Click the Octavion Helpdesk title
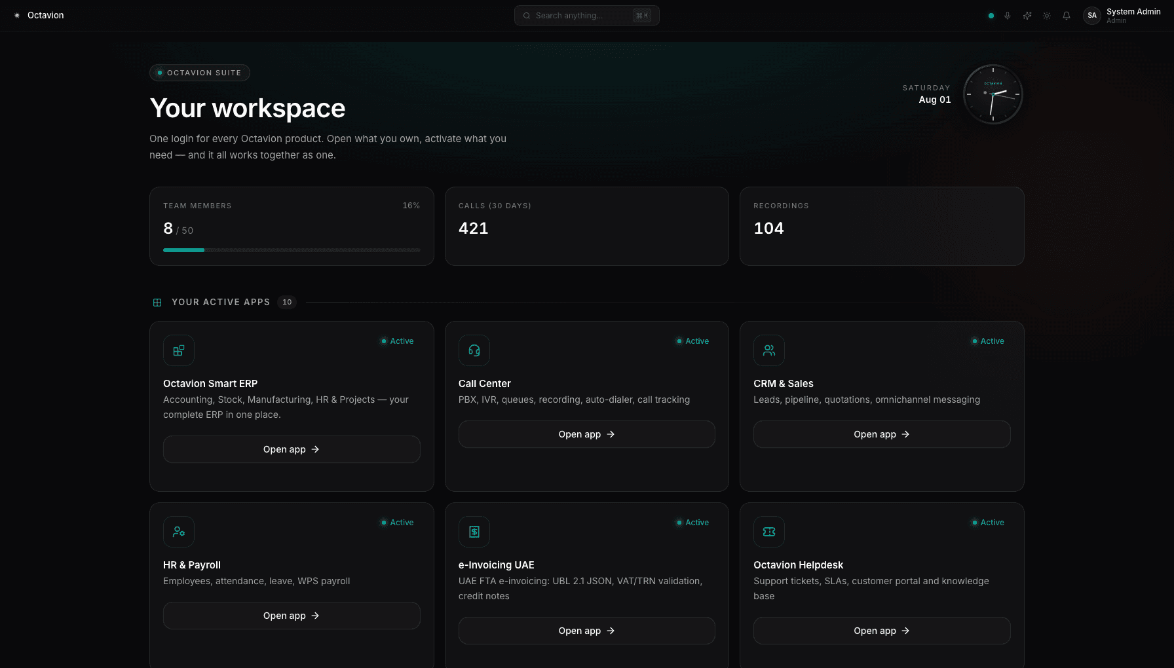 [798, 565]
